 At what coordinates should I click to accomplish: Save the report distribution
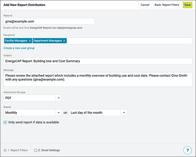(187, 5)
